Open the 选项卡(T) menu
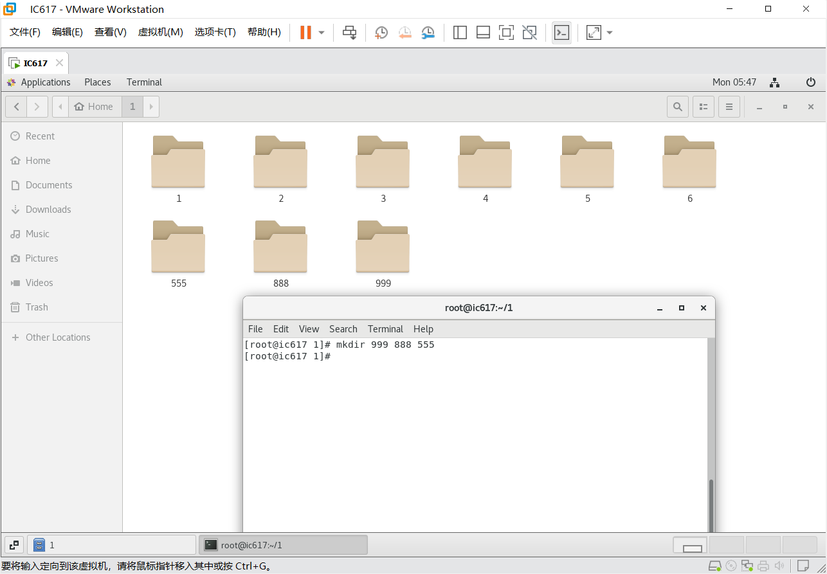This screenshot has width=827, height=574. tap(215, 32)
